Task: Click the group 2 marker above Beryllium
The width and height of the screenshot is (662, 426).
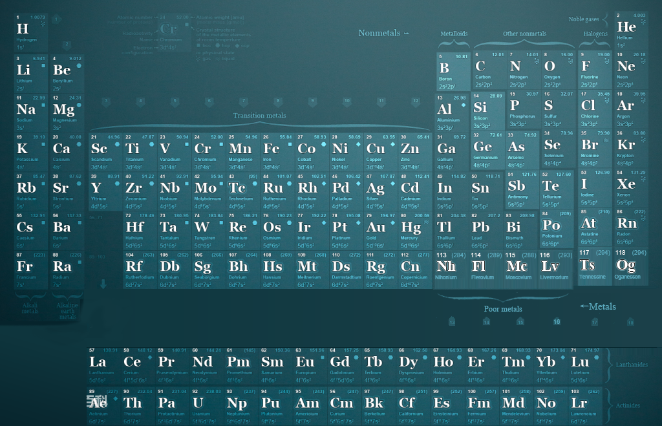Action: click(66, 45)
